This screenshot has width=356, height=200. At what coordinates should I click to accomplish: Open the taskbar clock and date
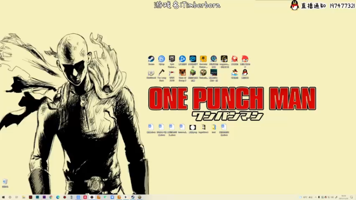(343, 197)
